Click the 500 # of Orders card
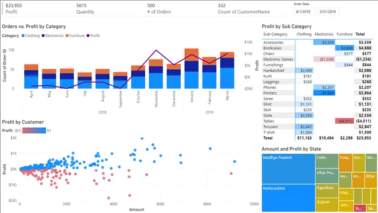This screenshot has height=213, width=378. pos(159,8)
